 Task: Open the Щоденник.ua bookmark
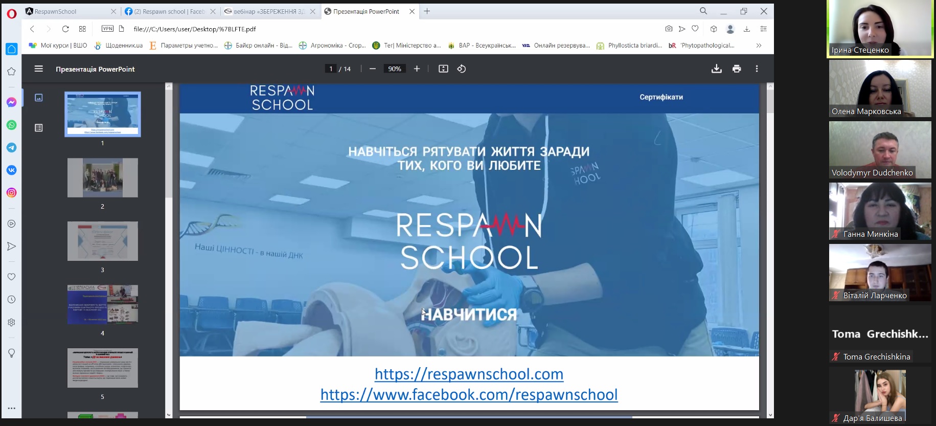(119, 46)
